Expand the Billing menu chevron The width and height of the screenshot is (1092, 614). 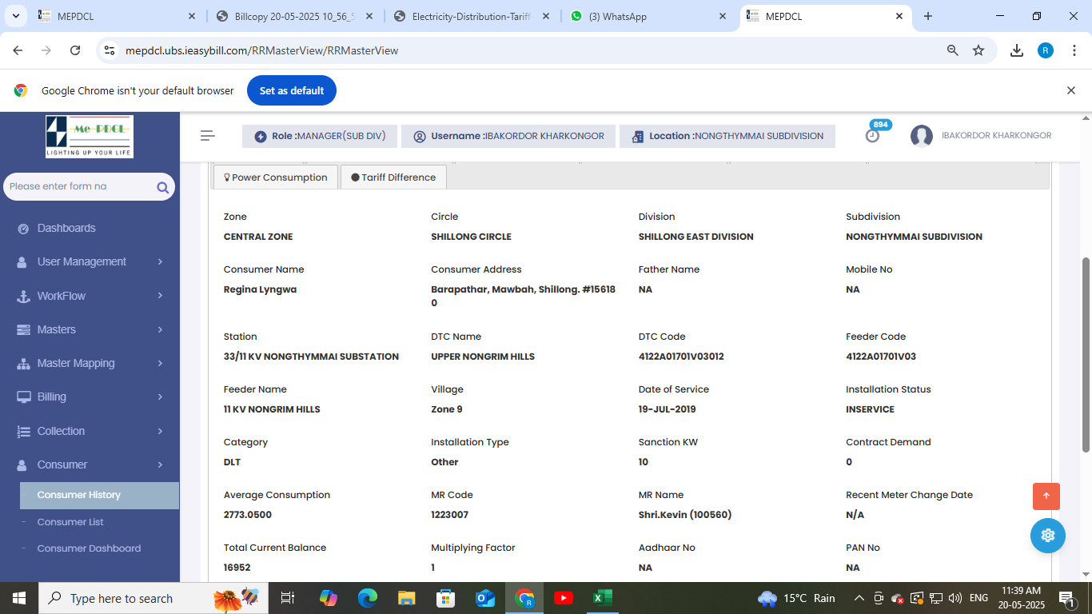(x=160, y=397)
